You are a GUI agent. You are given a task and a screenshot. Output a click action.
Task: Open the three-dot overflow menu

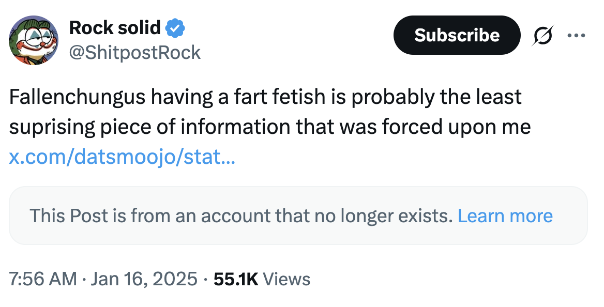[x=576, y=35]
